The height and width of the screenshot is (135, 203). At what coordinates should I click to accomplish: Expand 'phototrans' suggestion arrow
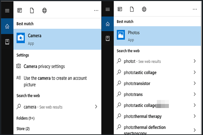pyautogui.click(x=195, y=94)
